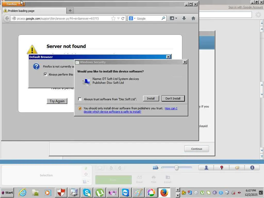Check Always trust software from Disc Soft Ltd

coord(80,99)
